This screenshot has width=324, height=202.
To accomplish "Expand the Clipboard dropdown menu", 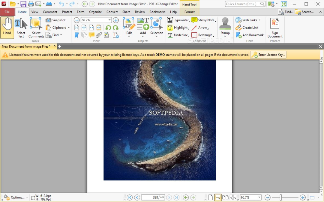I will pyautogui.click(x=69, y=28).
